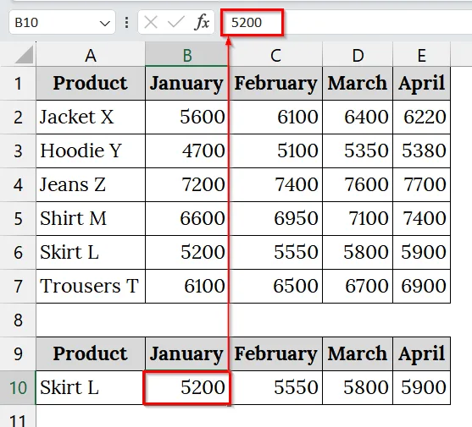Screen dimensions: 472x427
Task: Click the January header cell in row 1
Action: pos(186,84)
